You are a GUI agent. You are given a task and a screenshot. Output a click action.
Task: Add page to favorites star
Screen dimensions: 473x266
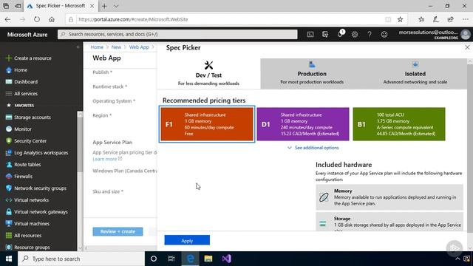(x=400, y=19)
